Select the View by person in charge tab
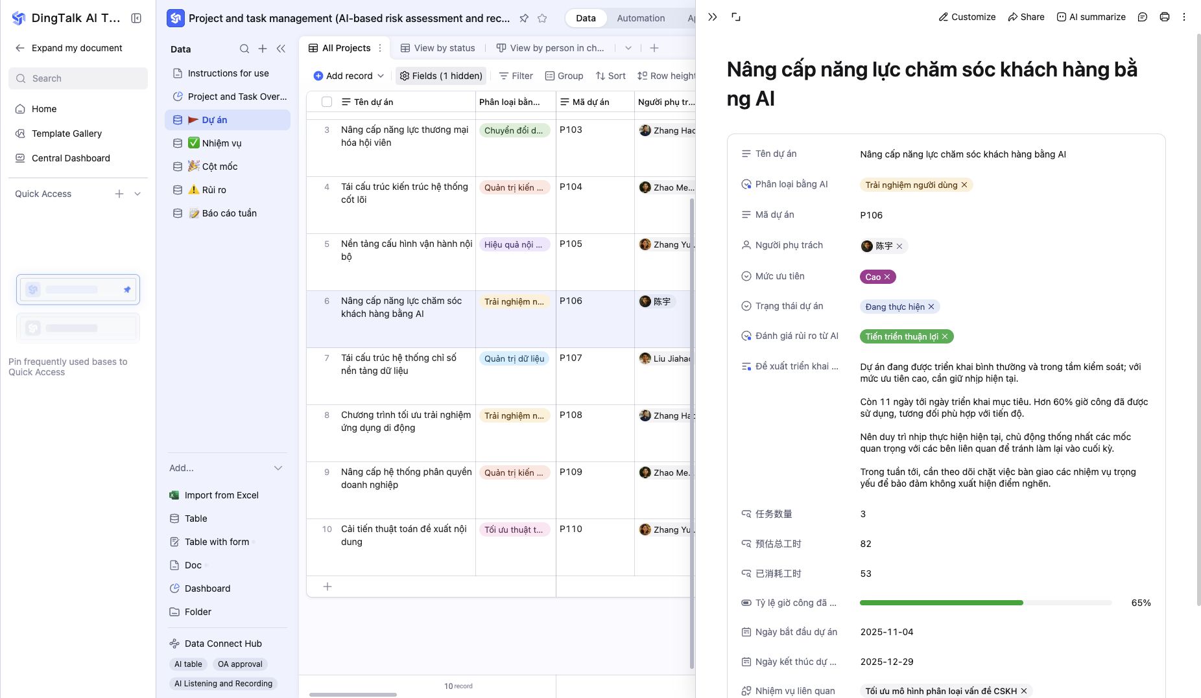The width and height of the screenshot is (1201, 698). click(x=550, y=48)
